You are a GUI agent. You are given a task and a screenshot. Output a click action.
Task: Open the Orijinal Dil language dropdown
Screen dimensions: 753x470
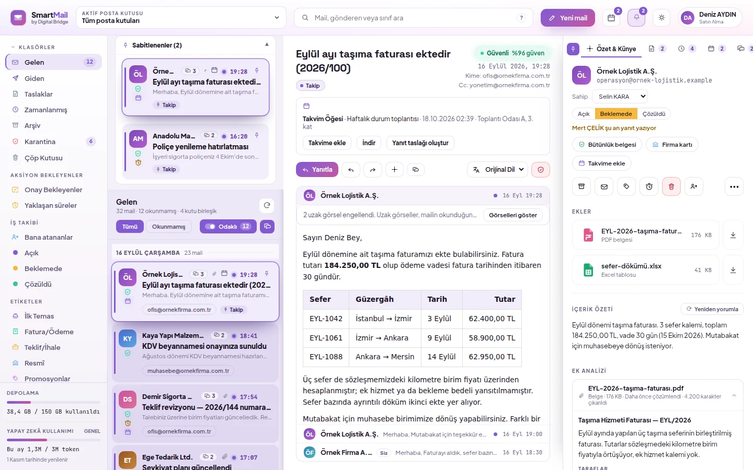click(498, 170)
